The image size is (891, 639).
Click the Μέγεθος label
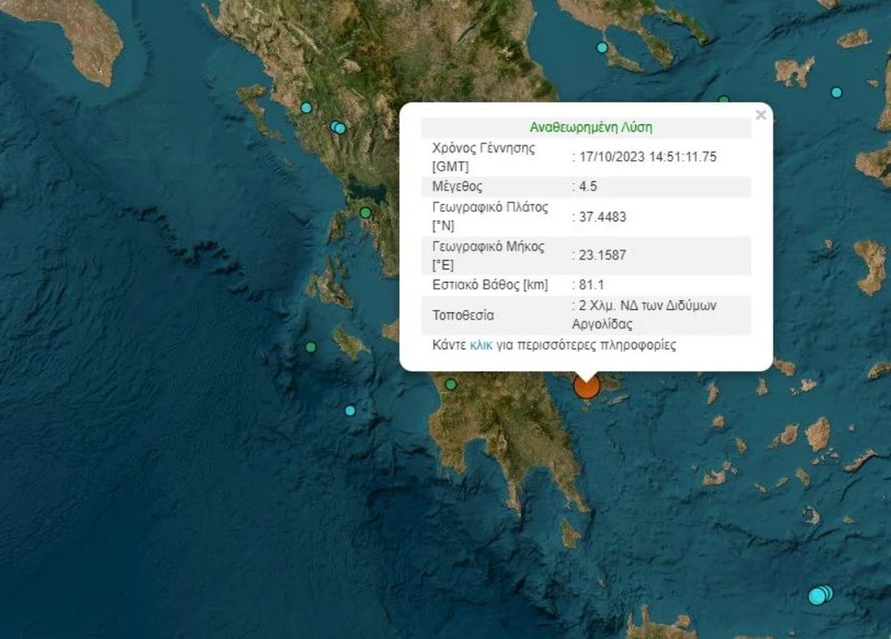(458, 187)
